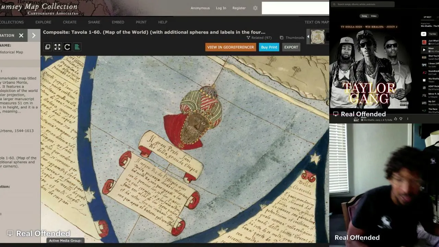The width and height of the screenshot is (439, 247).
Task: Play the TNHH queue thumbnail
Action: (x=424, y=80)
